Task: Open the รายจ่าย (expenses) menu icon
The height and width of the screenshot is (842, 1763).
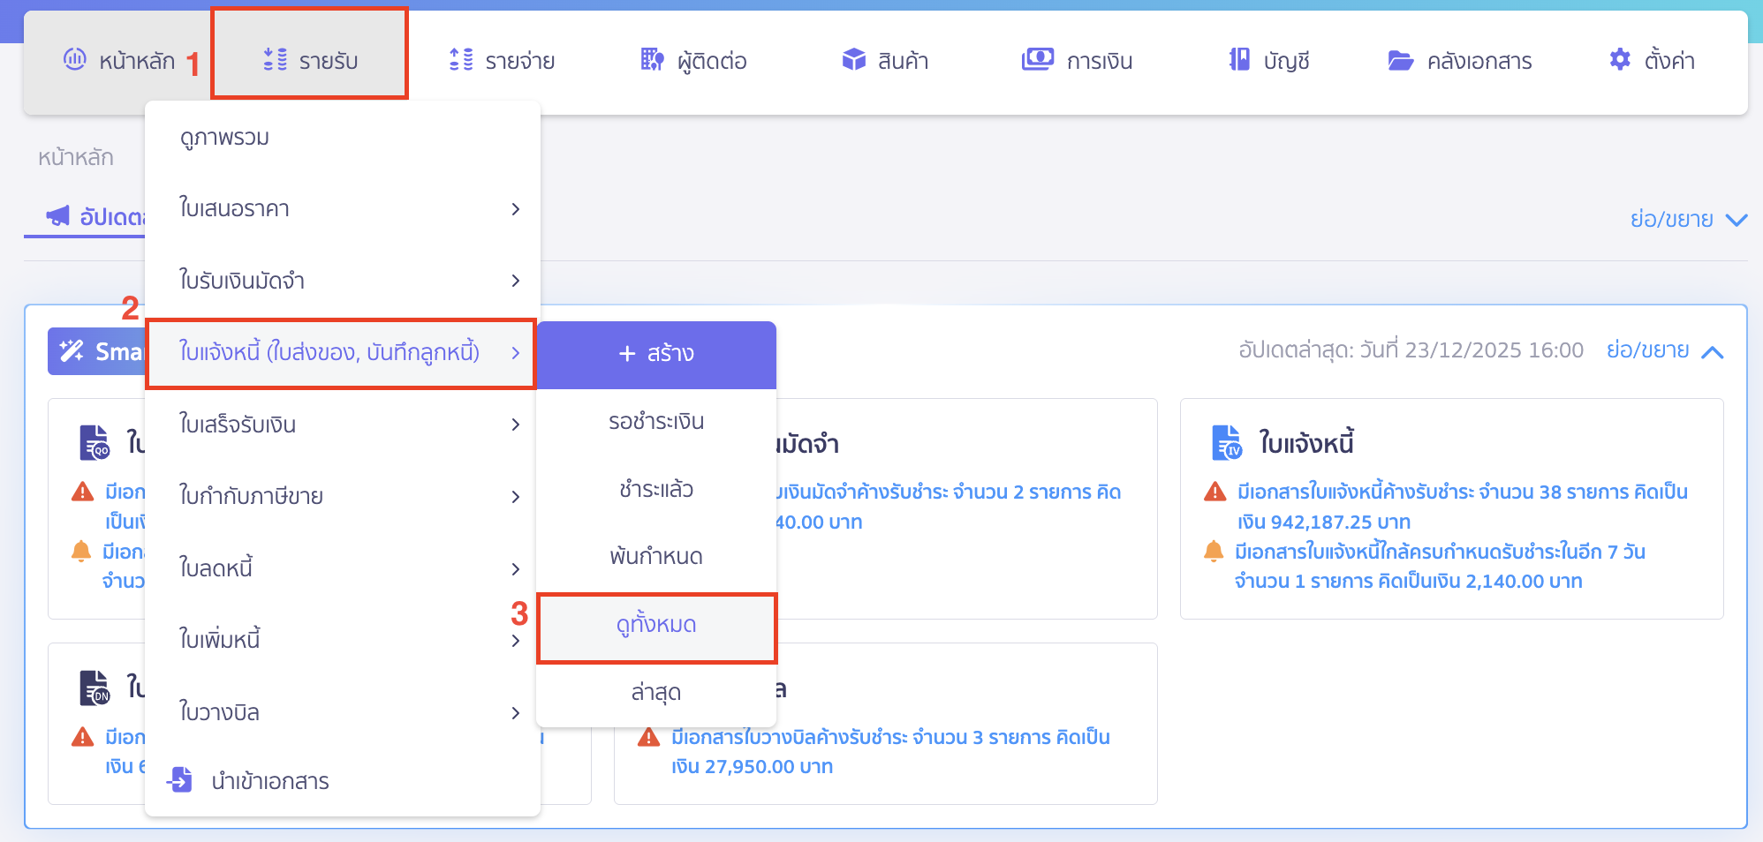Action: point(459,60)
